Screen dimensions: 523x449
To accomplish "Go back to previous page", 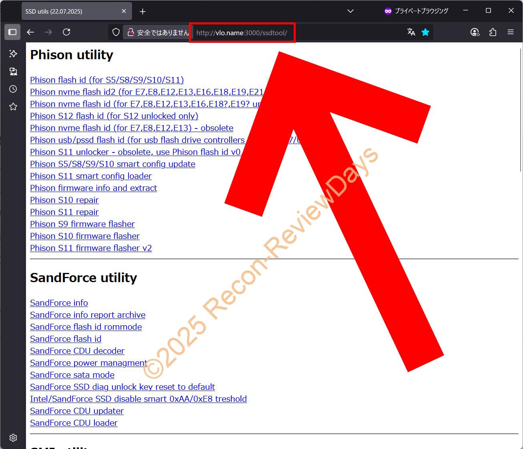I will pos(30,32).
